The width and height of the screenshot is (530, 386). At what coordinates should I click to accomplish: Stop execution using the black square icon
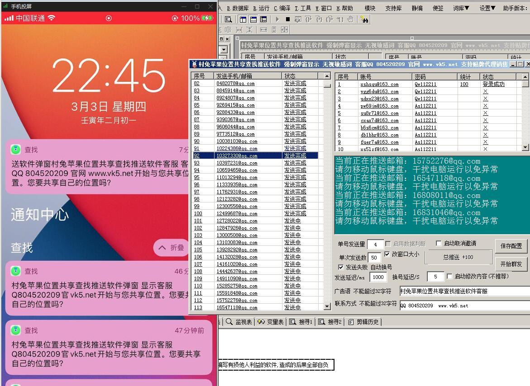(288, 19)
